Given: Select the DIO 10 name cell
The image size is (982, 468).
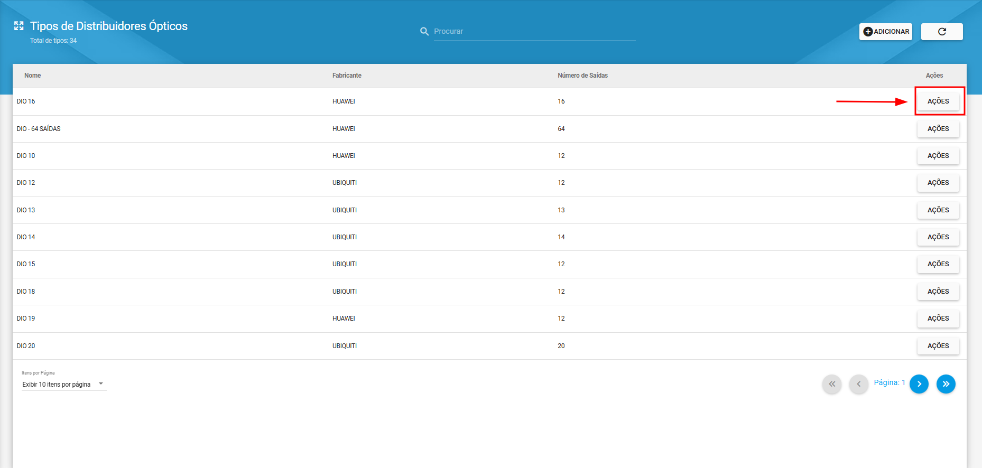Looking at the screenshot, I should click(26, 156).
